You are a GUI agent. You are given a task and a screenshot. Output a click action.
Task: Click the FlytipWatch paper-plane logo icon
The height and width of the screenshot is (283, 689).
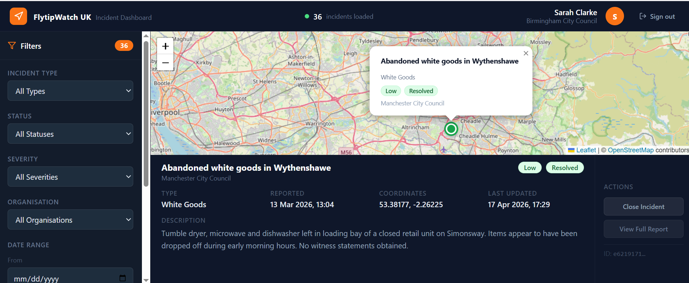pos(18,16)
